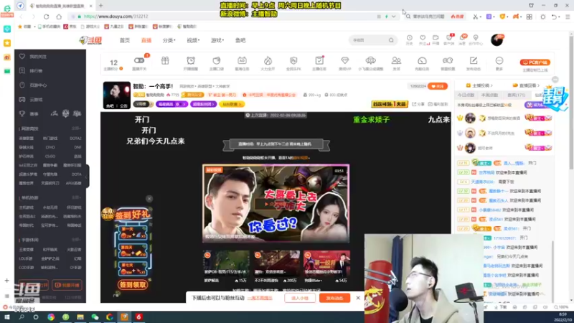Open the 小飞碟 UFO tool icon
Viewport: 574px width, 323px height.
click(370, 63)
